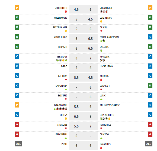Click the blue C badge beside Felipe Anderson
The width and height of the screenshot is (157, 151).
(150, 37)
